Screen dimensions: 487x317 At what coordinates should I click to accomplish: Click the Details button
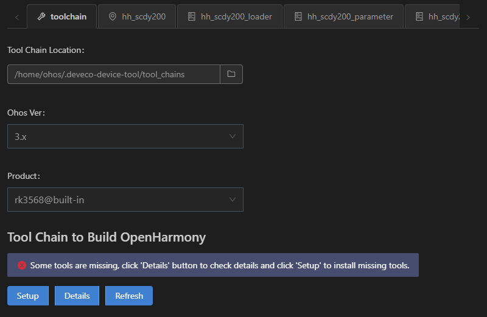click(77, 296)
